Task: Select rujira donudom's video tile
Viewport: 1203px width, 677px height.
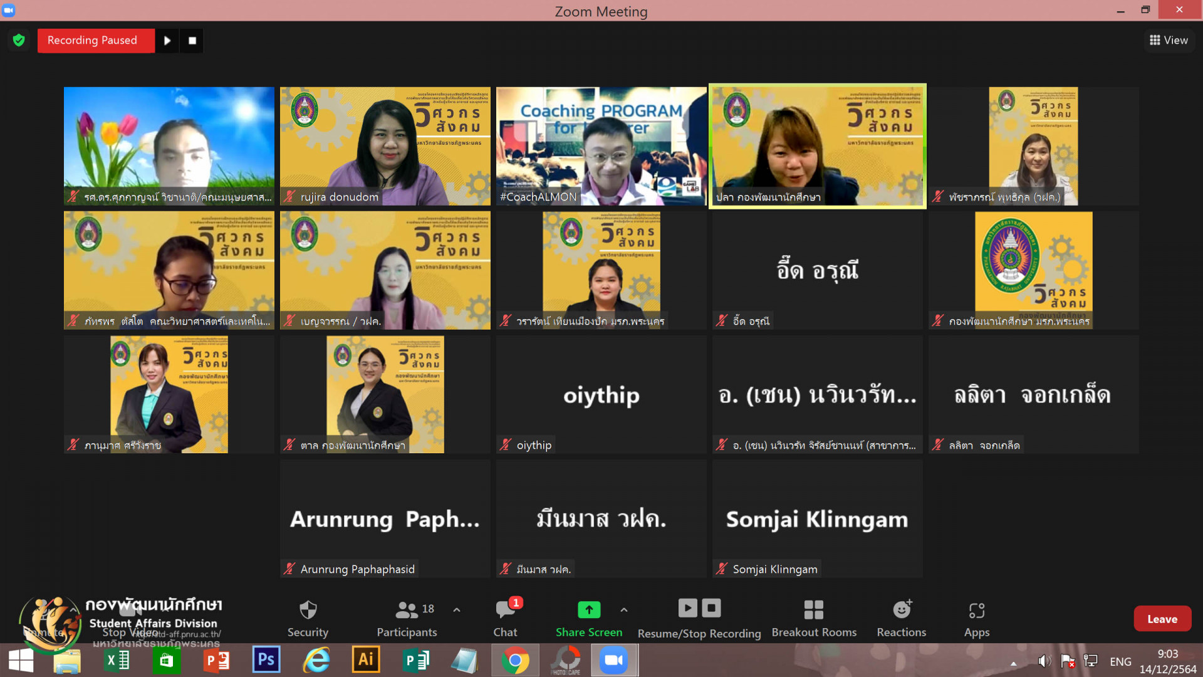Action: [385, 145]
